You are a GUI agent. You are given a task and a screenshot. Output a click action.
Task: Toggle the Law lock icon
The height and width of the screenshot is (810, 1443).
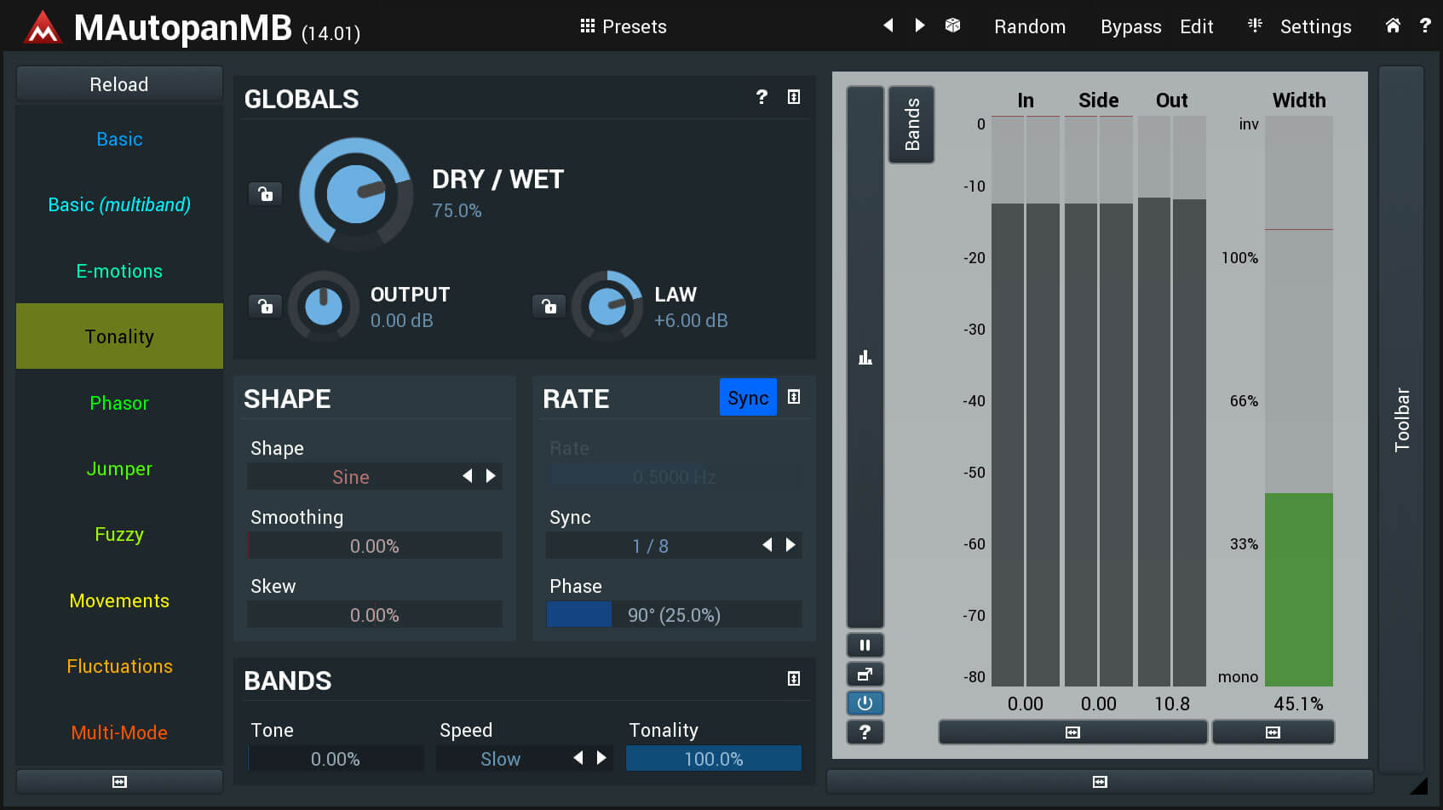pyautogui.click(x=549, y=306)
